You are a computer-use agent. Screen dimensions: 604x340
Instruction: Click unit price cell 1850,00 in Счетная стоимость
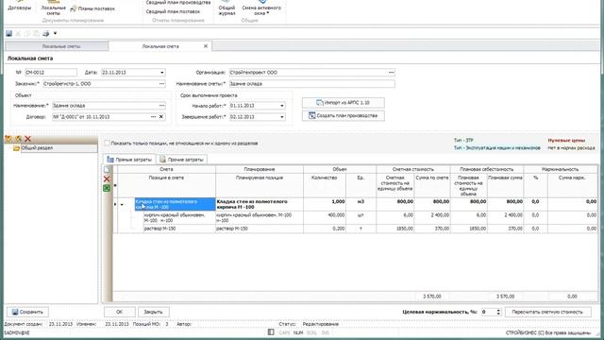394,229
